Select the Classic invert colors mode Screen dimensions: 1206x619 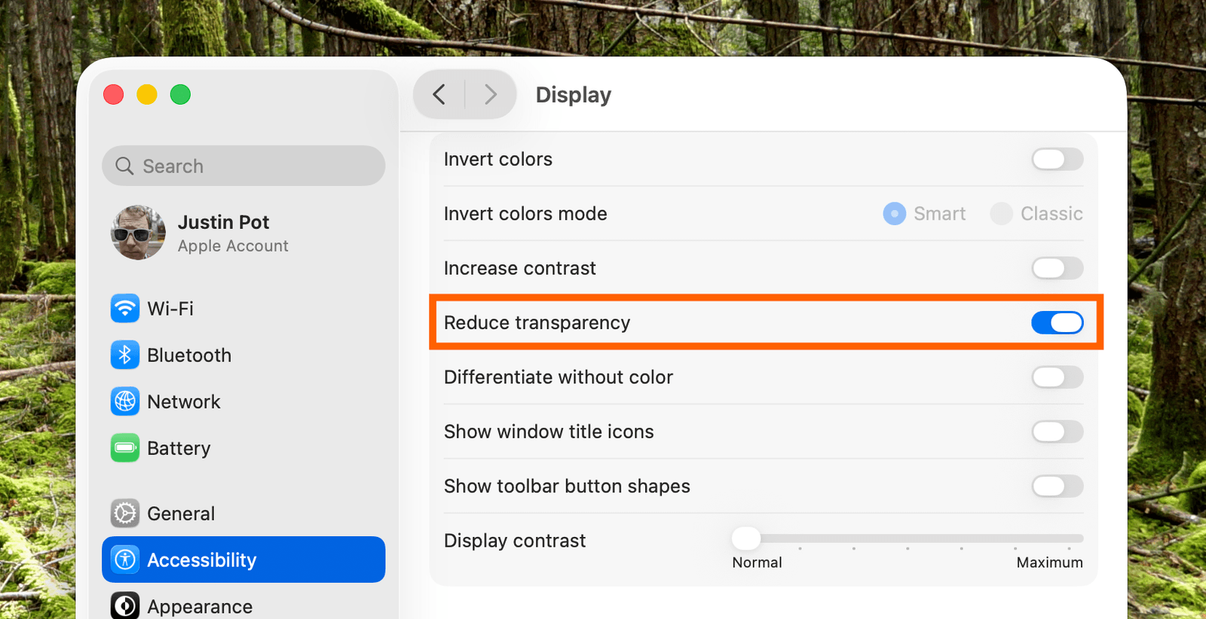pyautogui.click(x=1001, y=214)
